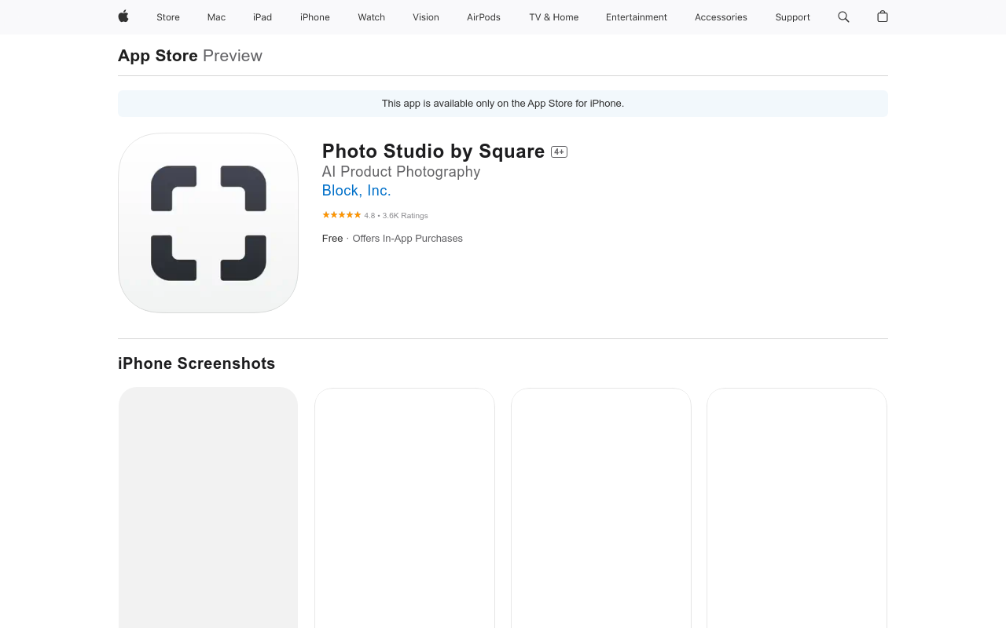This screenshot has width=1006, height=628.
Task: Click the App Store Preview heading link
Action: click(x=190, y=56)
